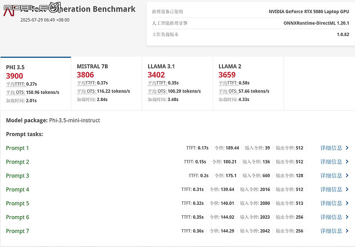Screen dimensions: 355x247
Task: Click the TTFT 0.36s value for Prompt 7
Action: click(x=198, y=231)
